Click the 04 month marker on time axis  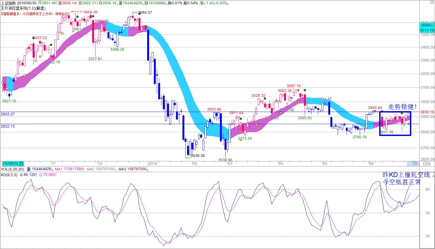pyautogui.click(x=281, y=163)
